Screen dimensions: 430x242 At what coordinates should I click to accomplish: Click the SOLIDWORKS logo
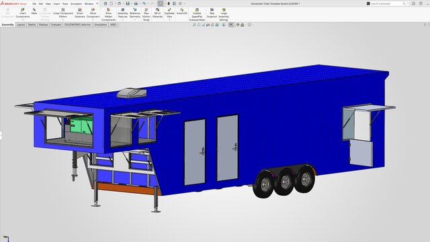coord(13,3)
